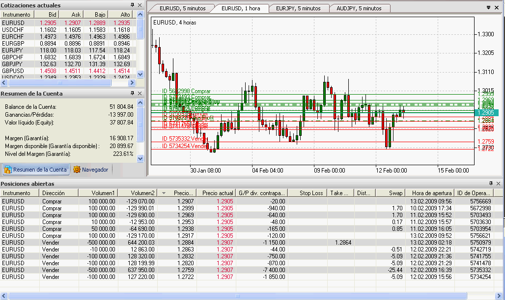Close the Resumen de la Cuenta panel
This screenshot has width=505, height=300.
(x=140, y=93)
